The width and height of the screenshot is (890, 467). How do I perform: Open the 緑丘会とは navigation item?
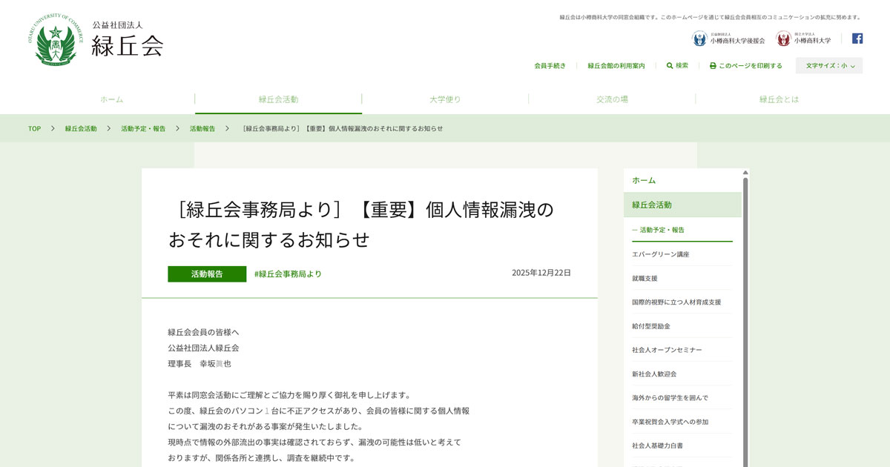[778, 97]
